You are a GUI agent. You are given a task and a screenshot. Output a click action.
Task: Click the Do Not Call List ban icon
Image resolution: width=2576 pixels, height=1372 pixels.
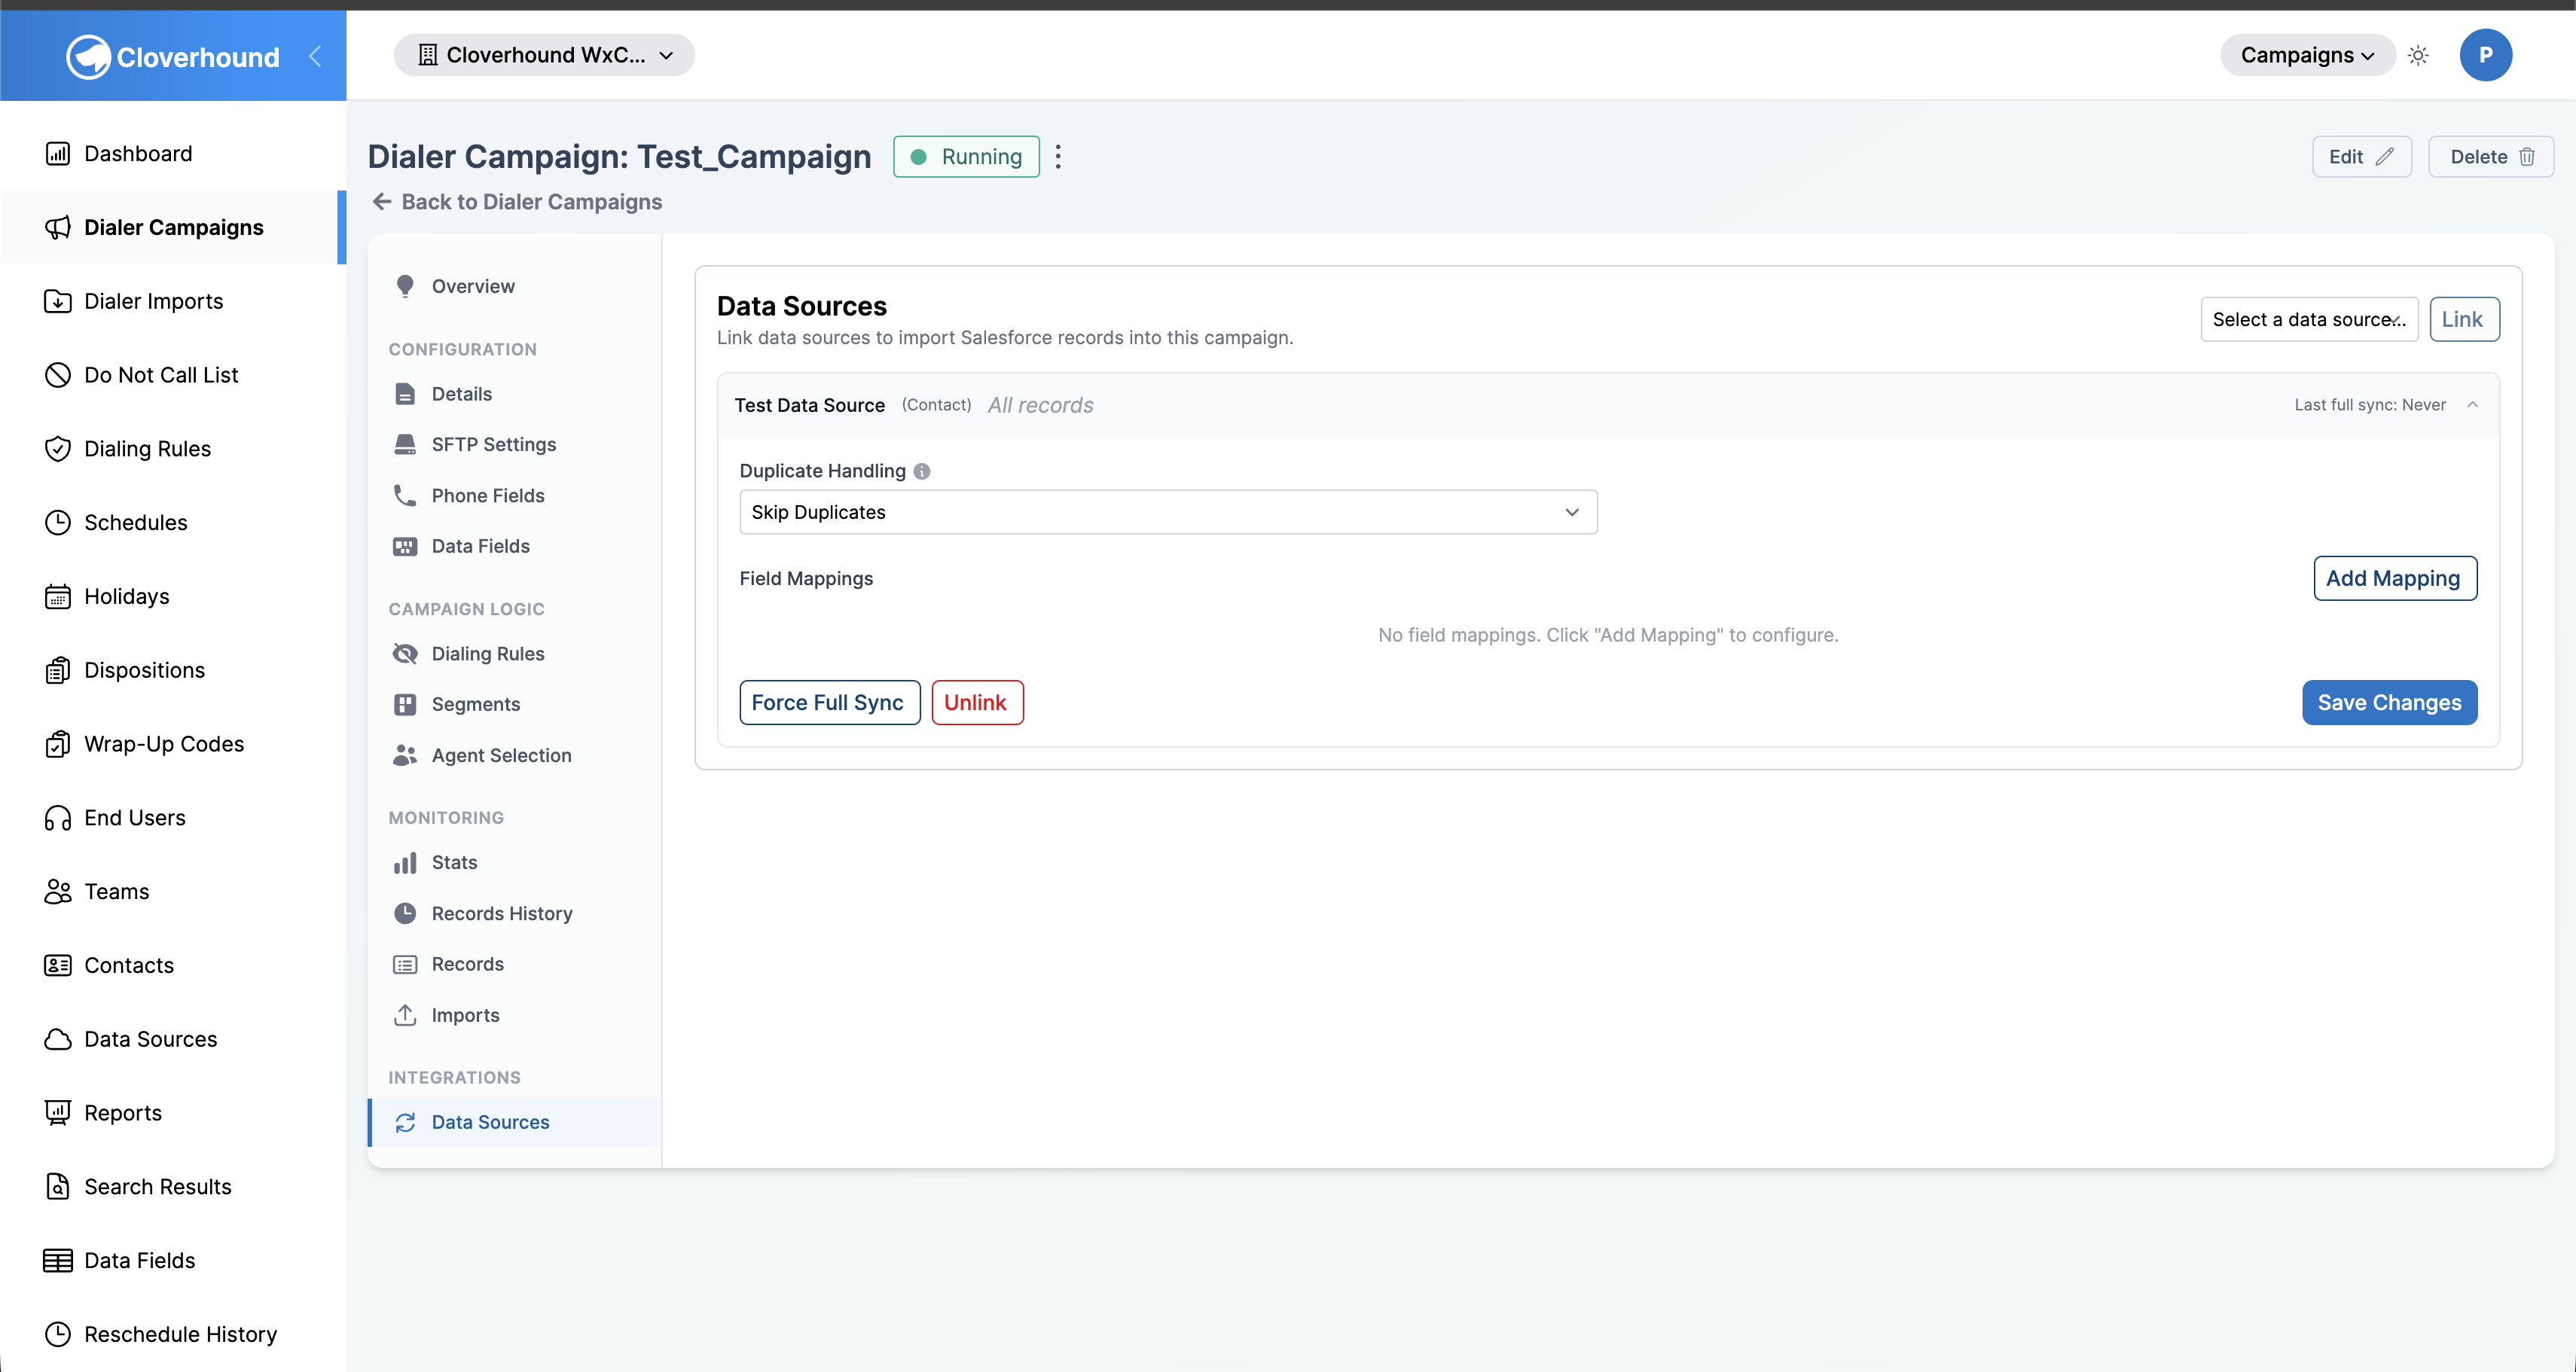point(58,375)
